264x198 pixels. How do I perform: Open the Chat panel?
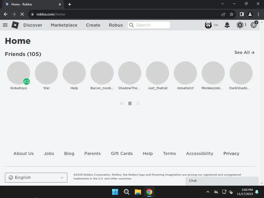coord(222,181)
